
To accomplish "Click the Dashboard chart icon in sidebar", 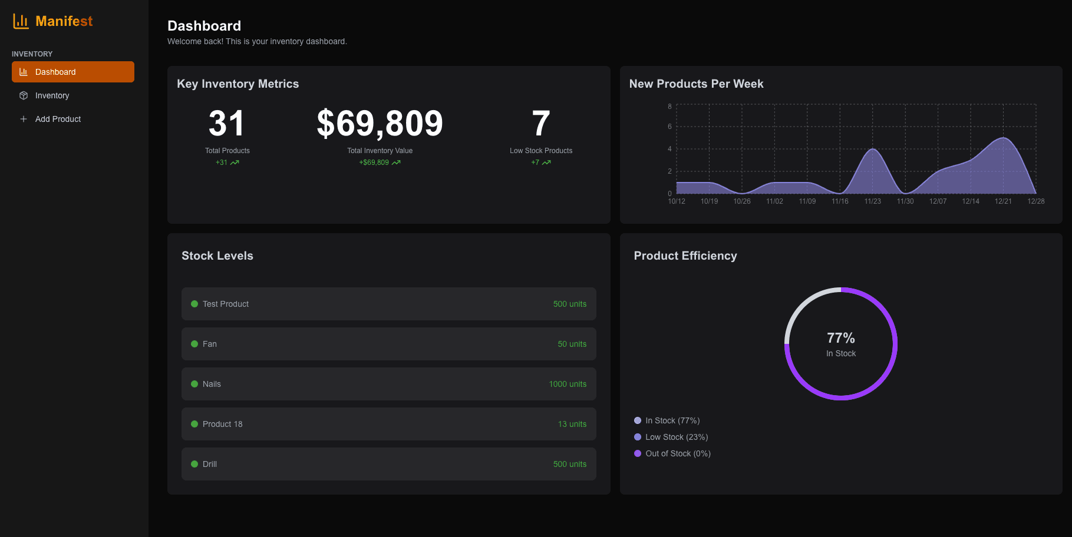I will coord(24,72).
